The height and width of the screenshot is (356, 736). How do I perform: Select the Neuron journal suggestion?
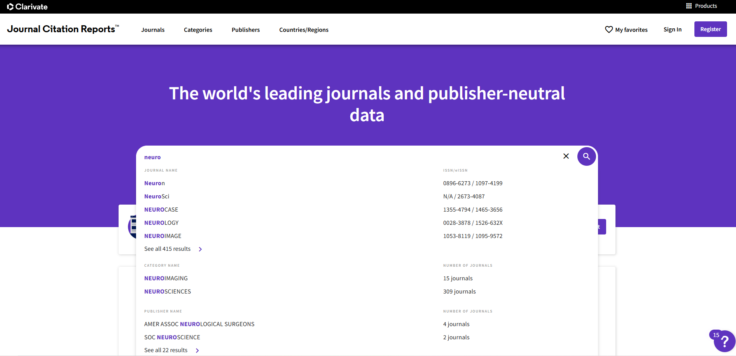[x=154, y=183]
